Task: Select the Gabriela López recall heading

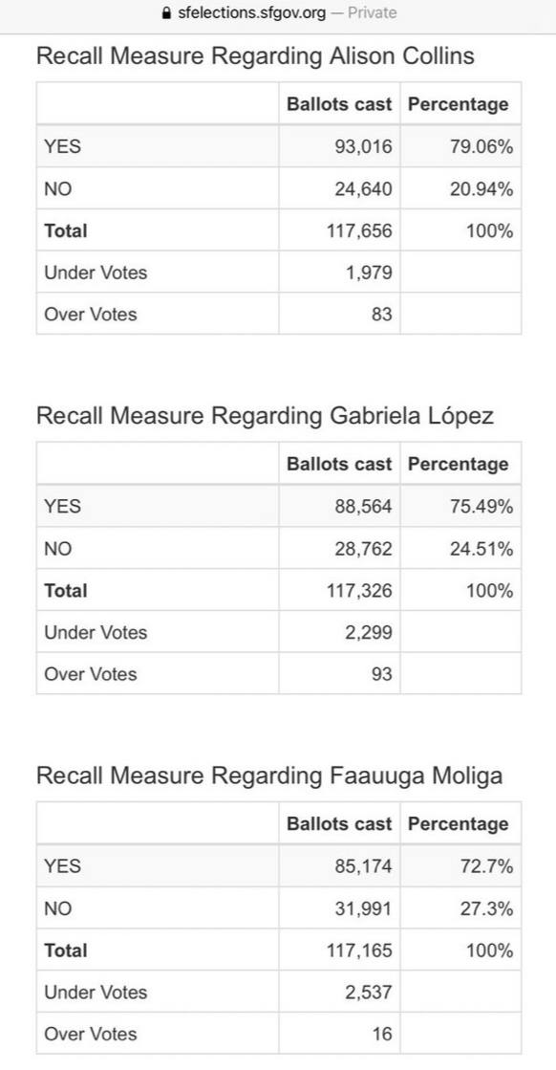Action: click(265, 416)
